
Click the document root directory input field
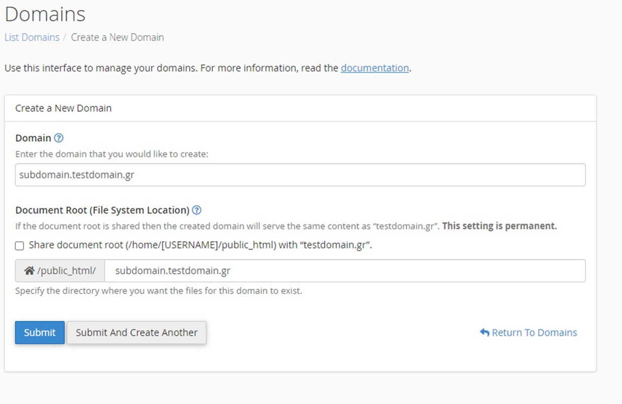coord(344,271)
